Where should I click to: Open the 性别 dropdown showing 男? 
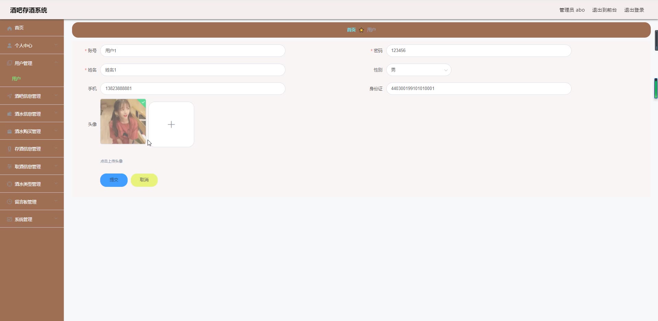(419, 70)
